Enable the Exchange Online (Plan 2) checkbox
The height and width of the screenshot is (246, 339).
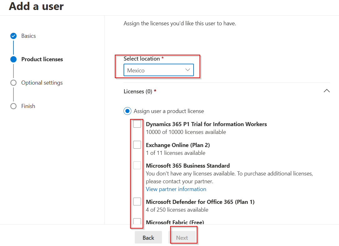(x=137, y=145)
